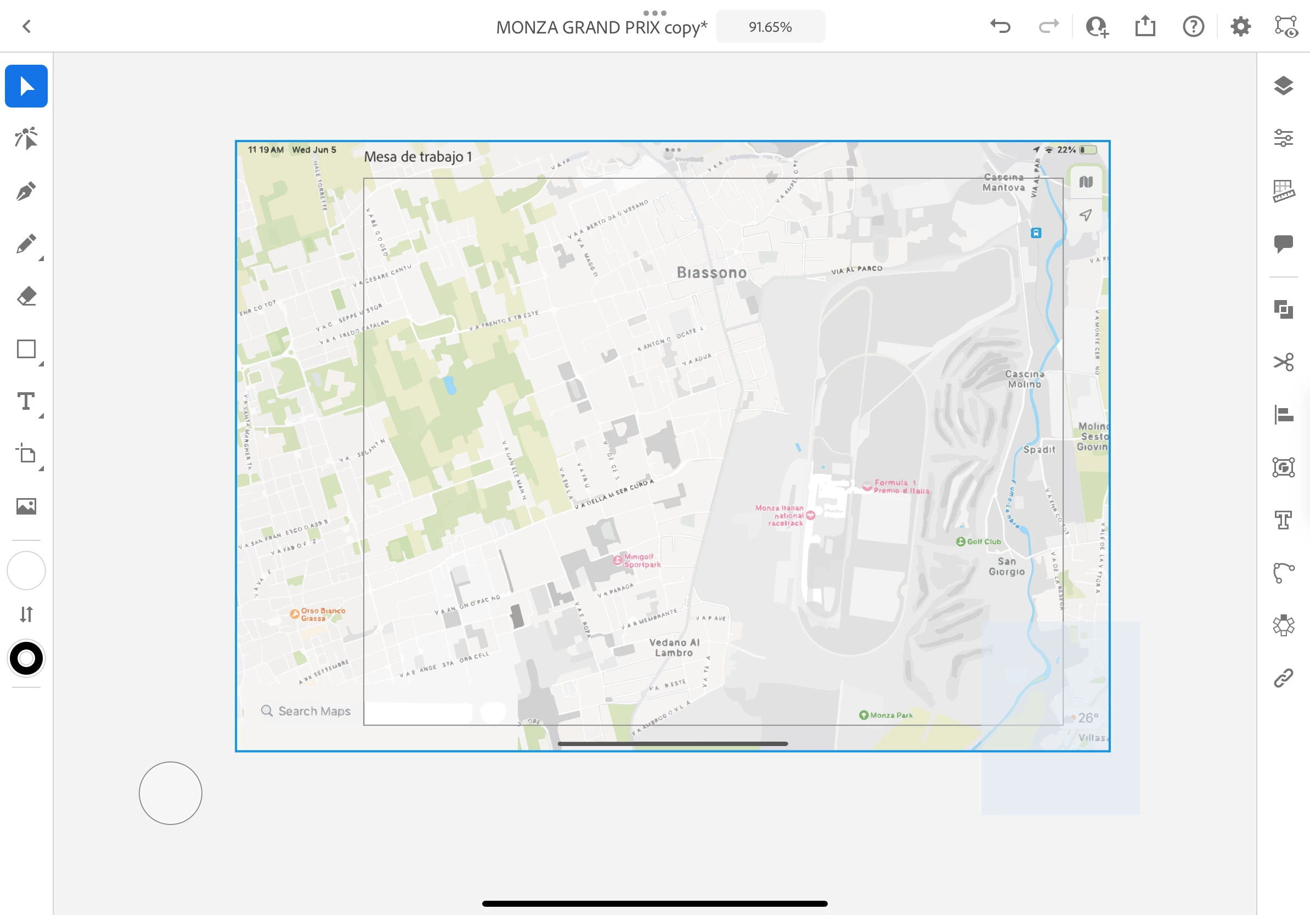Open the Comments panel
This screenshot has width=1310, height=915.
click(x=1283, y=244)
